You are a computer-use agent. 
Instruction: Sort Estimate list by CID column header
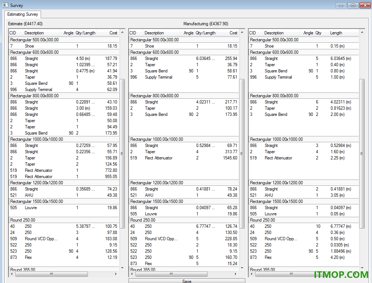coord(16,33)
